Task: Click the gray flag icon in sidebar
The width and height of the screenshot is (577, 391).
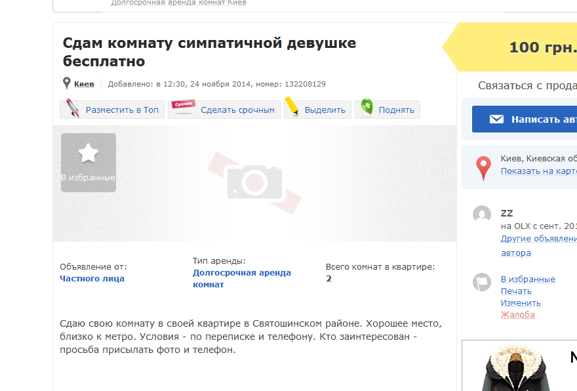Action: click(482, 283)
